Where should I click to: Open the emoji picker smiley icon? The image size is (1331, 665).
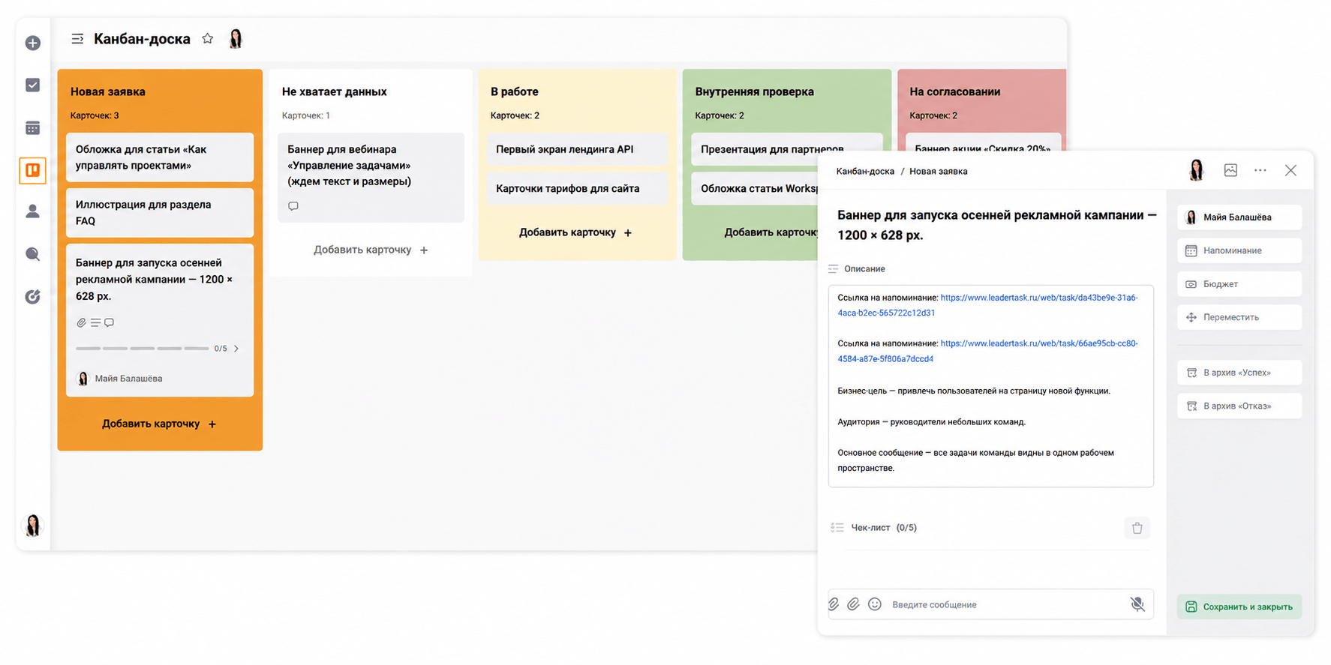click(x=875, y=604)
